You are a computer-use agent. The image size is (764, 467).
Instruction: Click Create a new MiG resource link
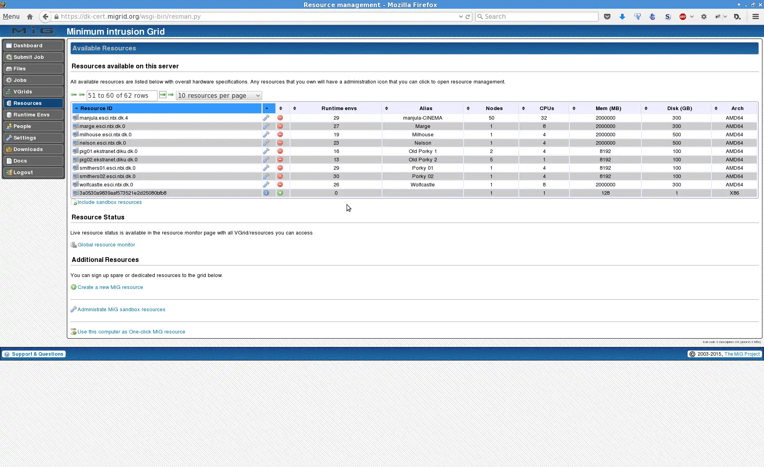(x=110, y=287)
